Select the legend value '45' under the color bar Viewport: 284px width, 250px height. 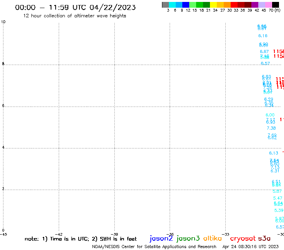(264, 10)
